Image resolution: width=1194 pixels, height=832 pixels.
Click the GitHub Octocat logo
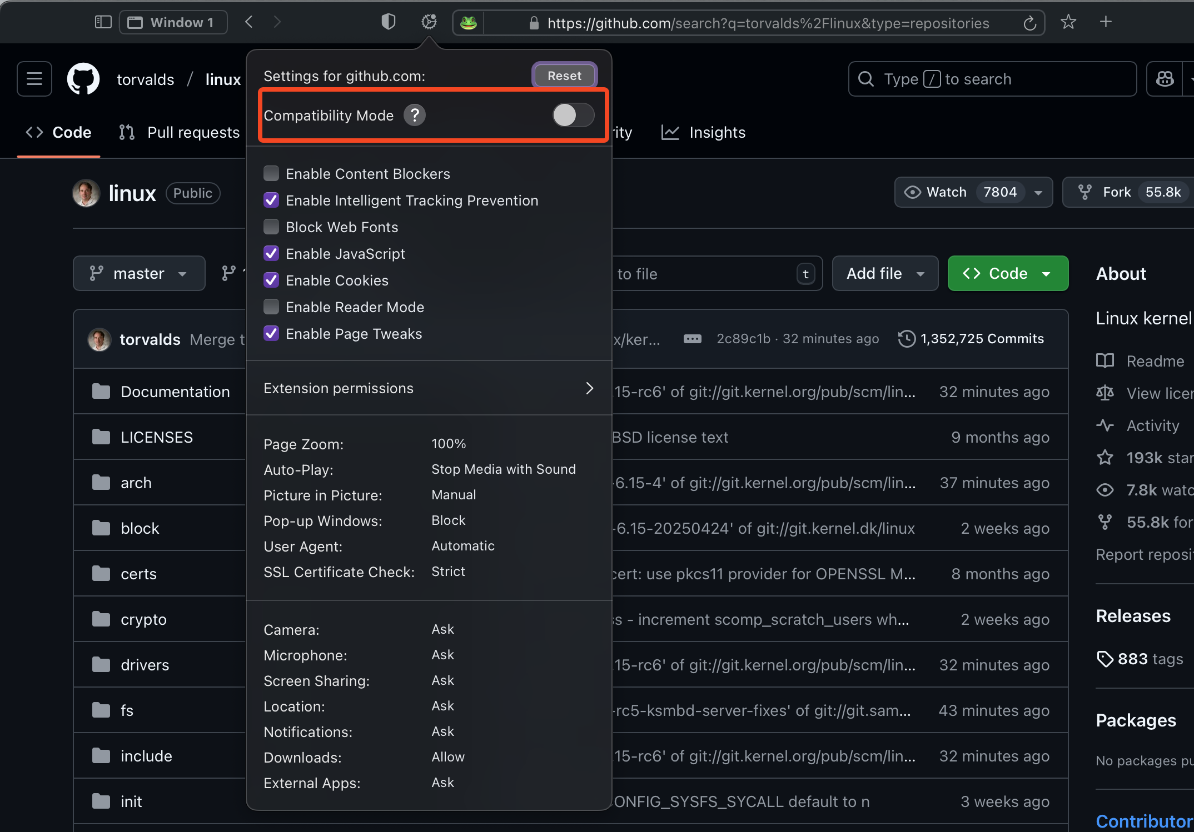click(83, 79)
